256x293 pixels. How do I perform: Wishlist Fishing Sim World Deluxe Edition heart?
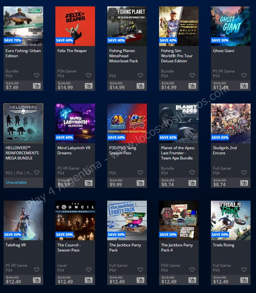click(192, 75)
